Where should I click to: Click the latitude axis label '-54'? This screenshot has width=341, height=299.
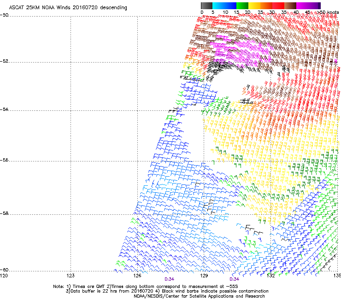tap(4, 109)
